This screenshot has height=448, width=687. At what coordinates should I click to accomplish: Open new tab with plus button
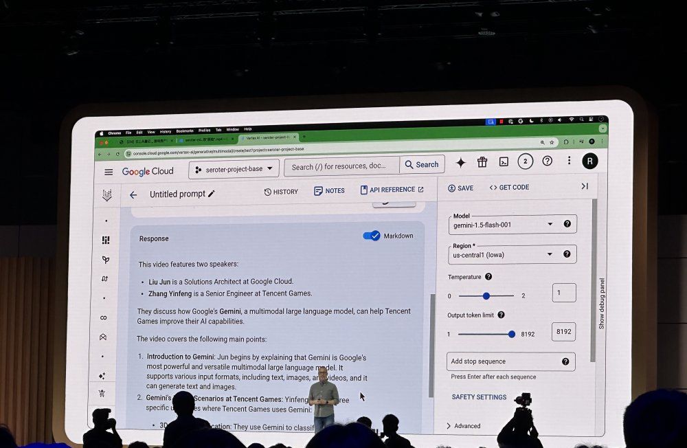(304, 137)
